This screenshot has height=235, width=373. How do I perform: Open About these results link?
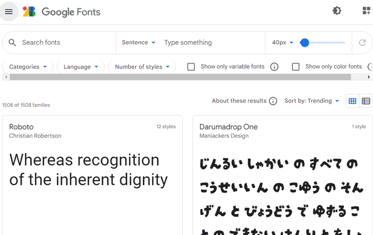239,101
